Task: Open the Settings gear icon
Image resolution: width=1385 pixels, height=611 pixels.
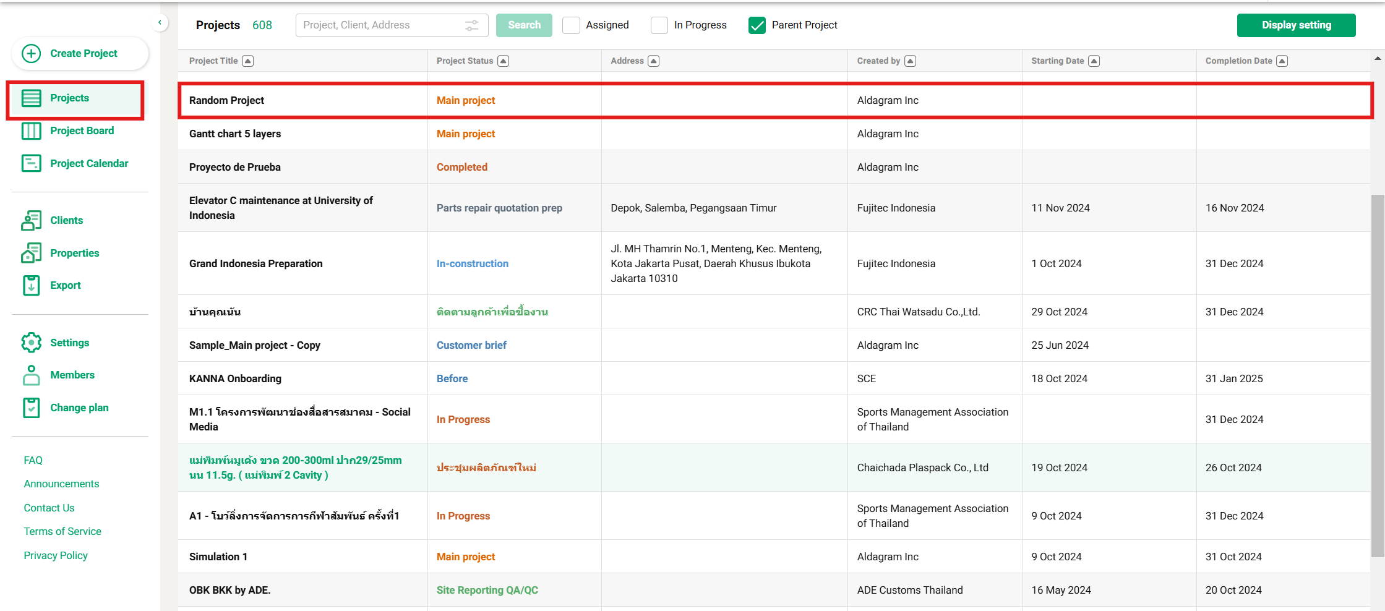Action: tap(32, 343)
